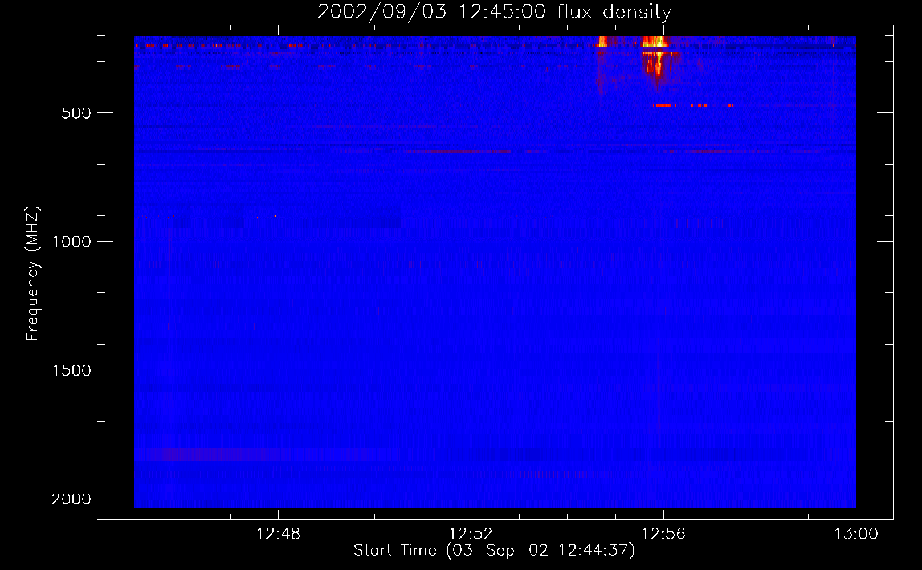Screen dimensions: 922x570
Task: Click the 1500 frequency tick label
Action: tap(71, 370)
